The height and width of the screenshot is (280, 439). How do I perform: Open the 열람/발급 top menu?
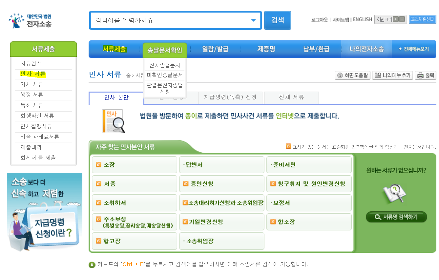[x=215, y=49]
